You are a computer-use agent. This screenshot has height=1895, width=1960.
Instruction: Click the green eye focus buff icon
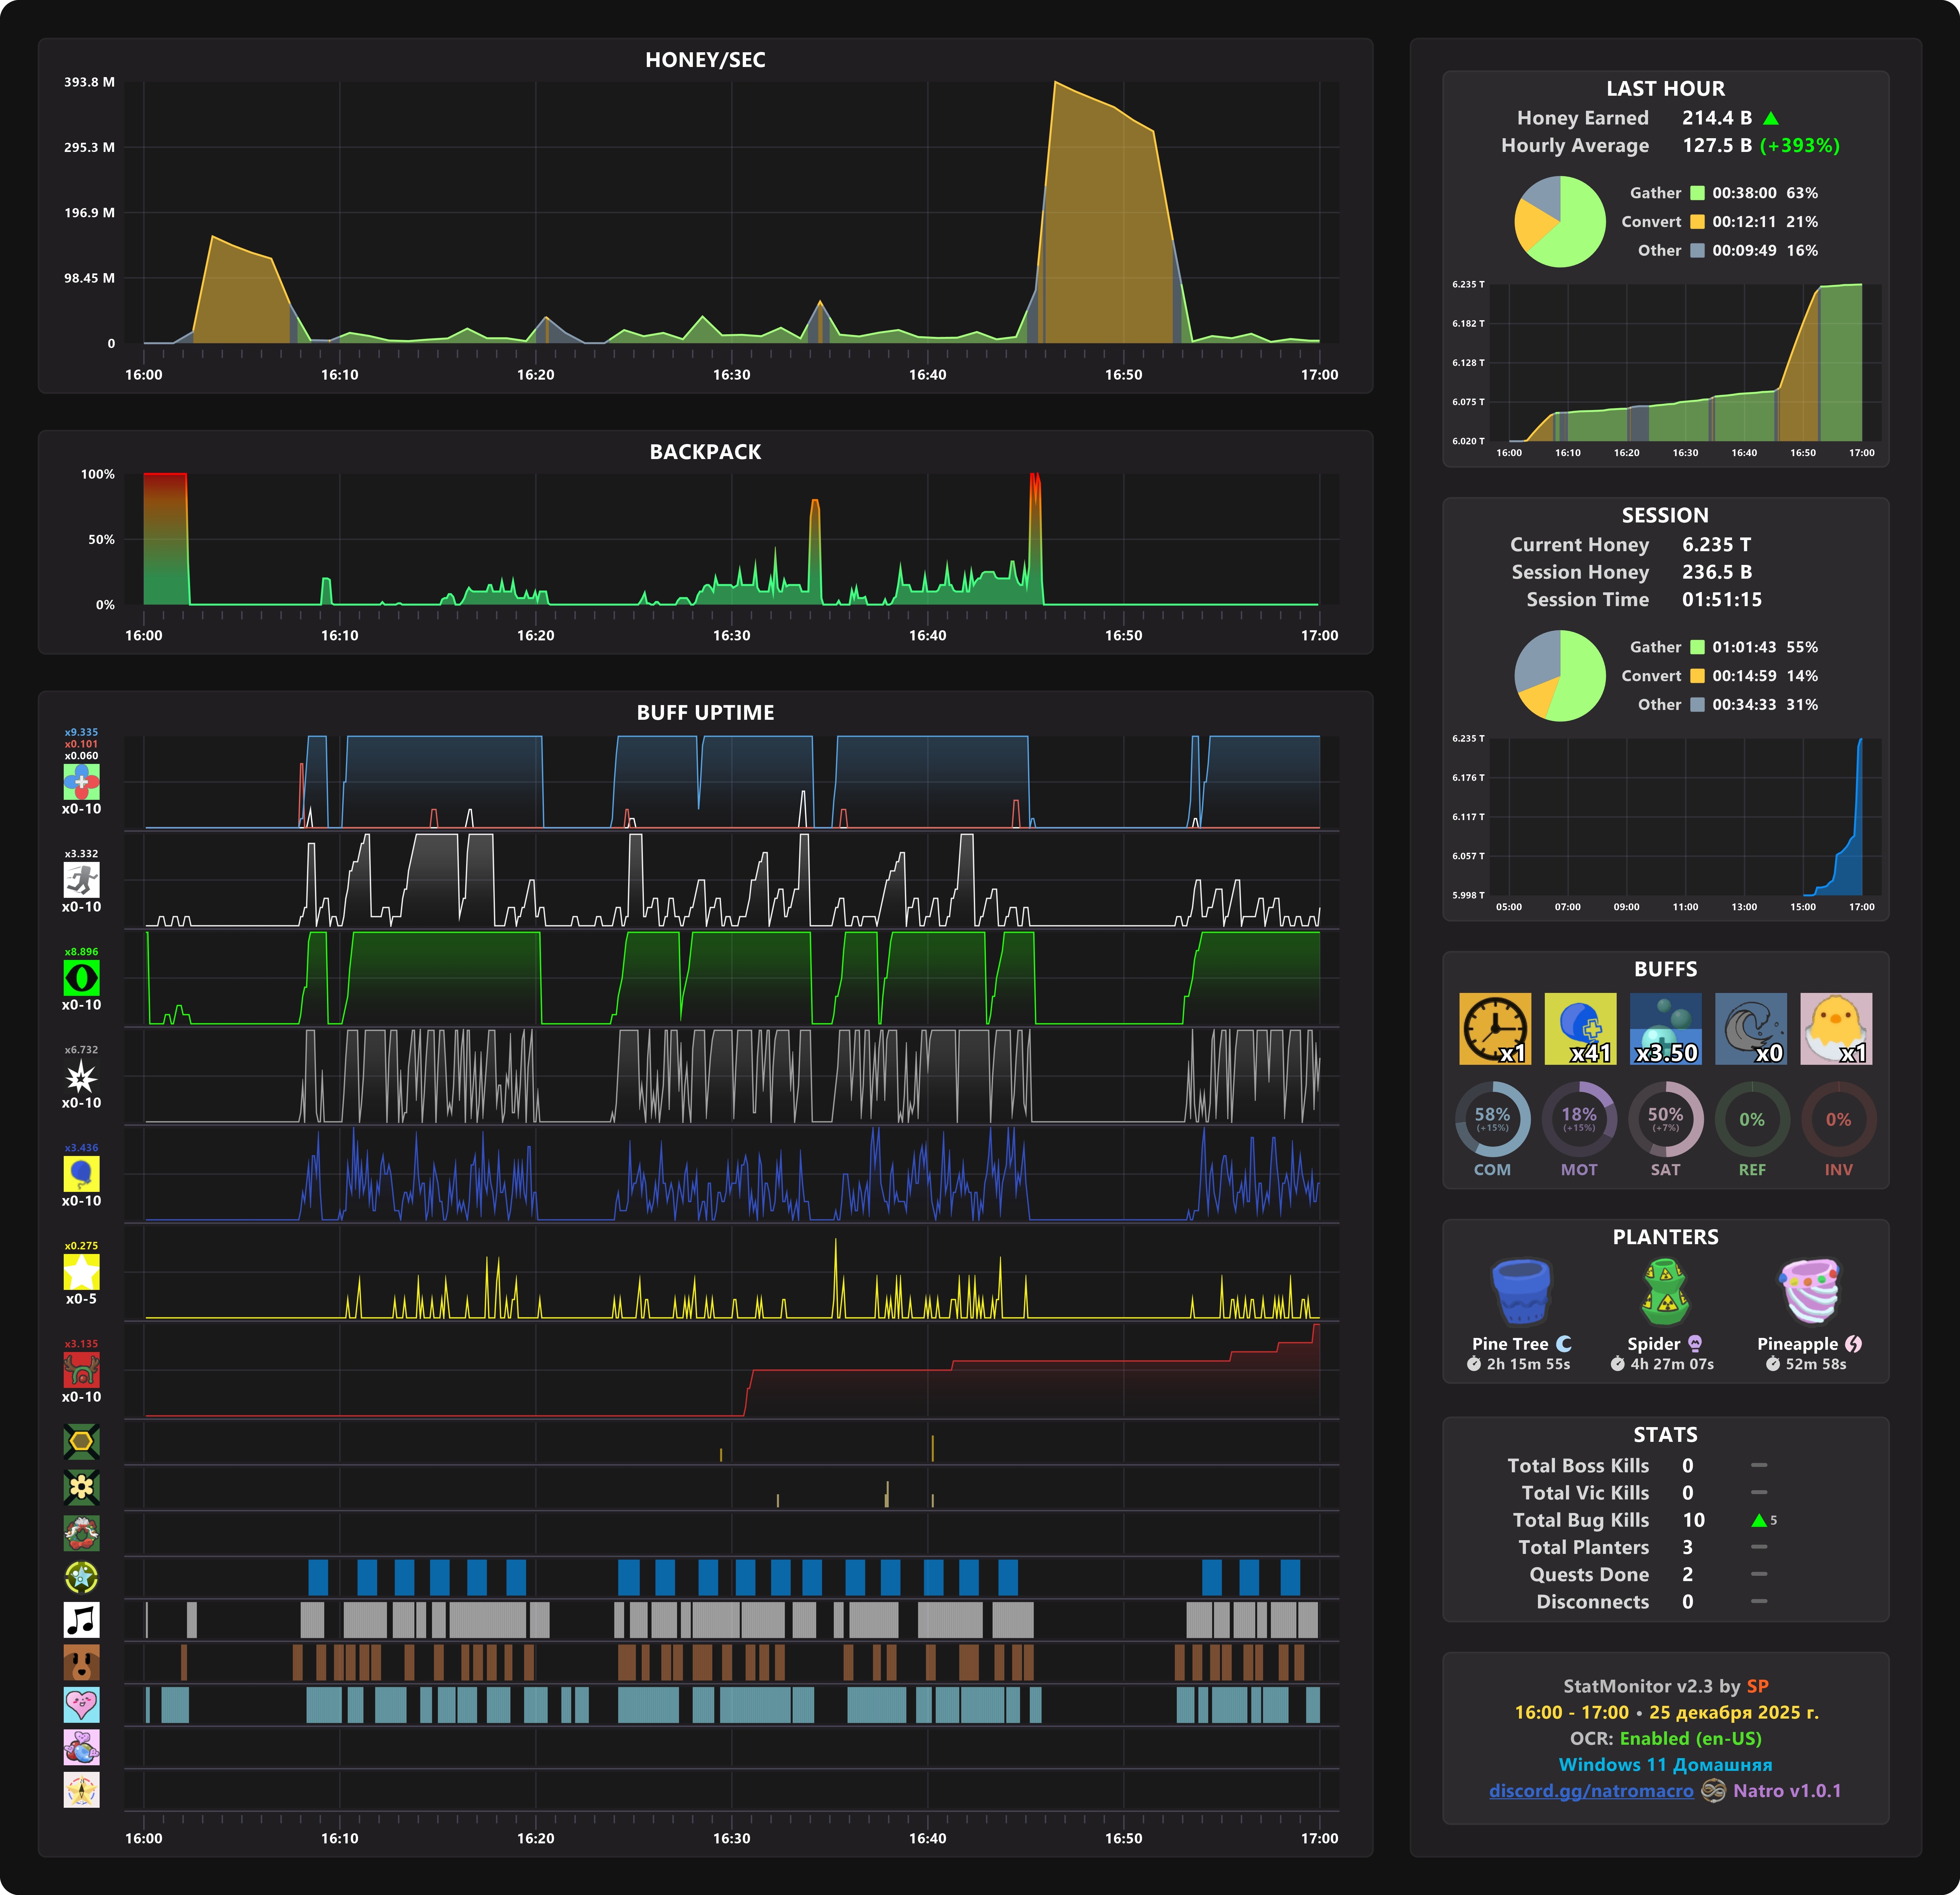(x=81, y=978)
